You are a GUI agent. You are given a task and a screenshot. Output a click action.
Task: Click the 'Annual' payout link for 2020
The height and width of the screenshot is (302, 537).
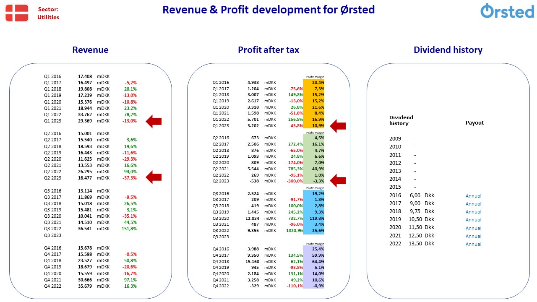473,228
